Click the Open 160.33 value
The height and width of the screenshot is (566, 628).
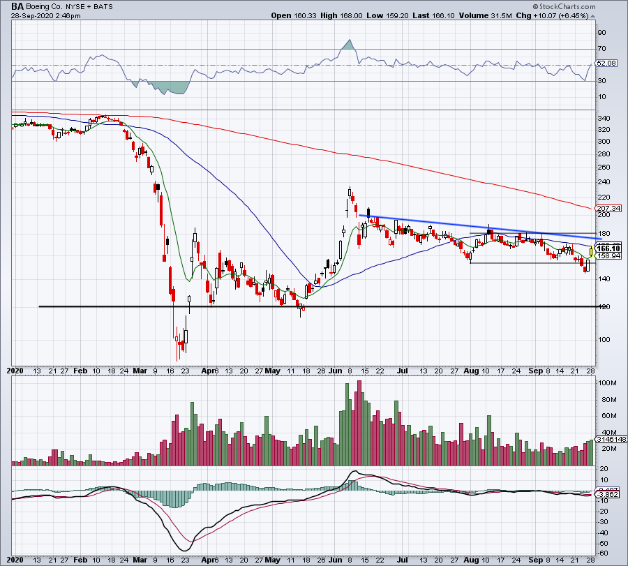[x=294, y=15]
